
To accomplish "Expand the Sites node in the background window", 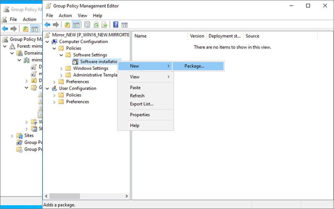I will point(12,135).
